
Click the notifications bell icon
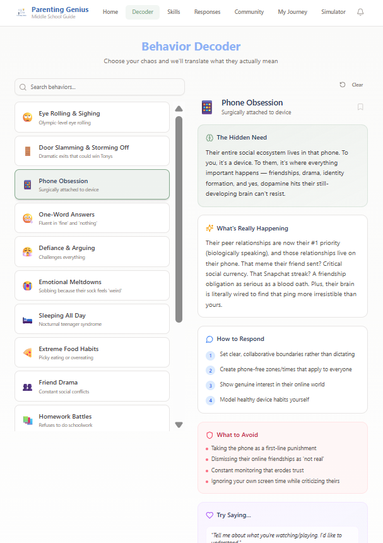360,12
